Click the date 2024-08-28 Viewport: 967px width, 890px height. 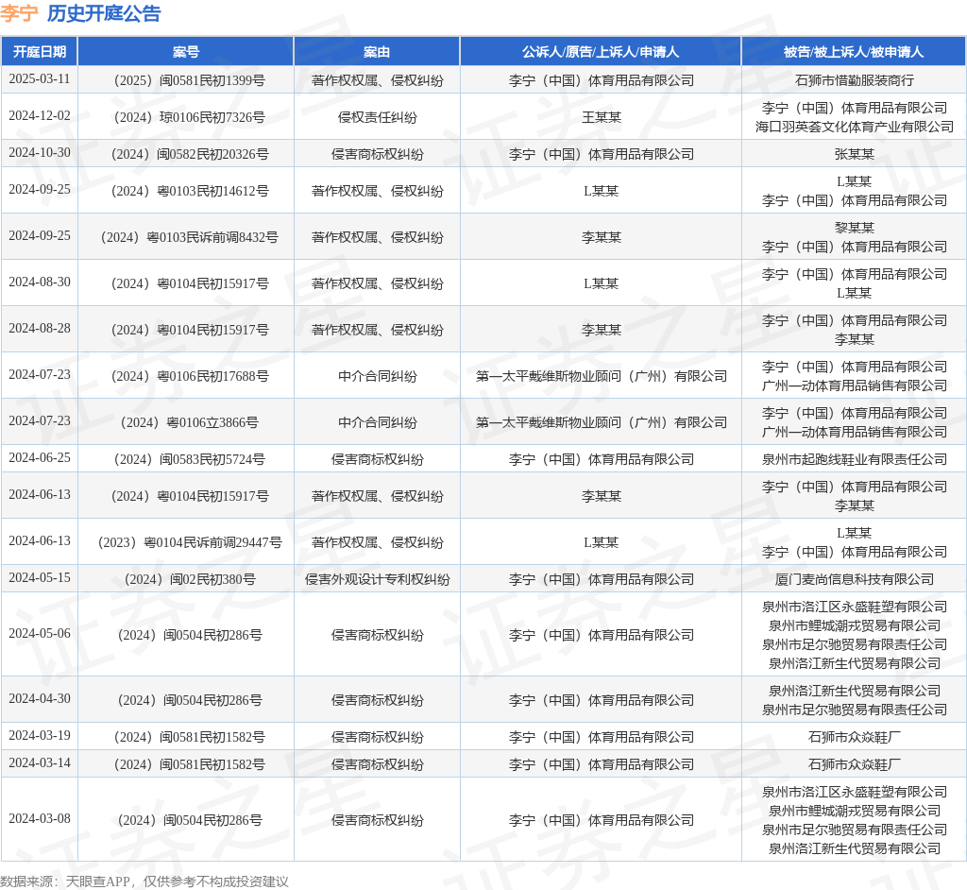coord(40,329)
